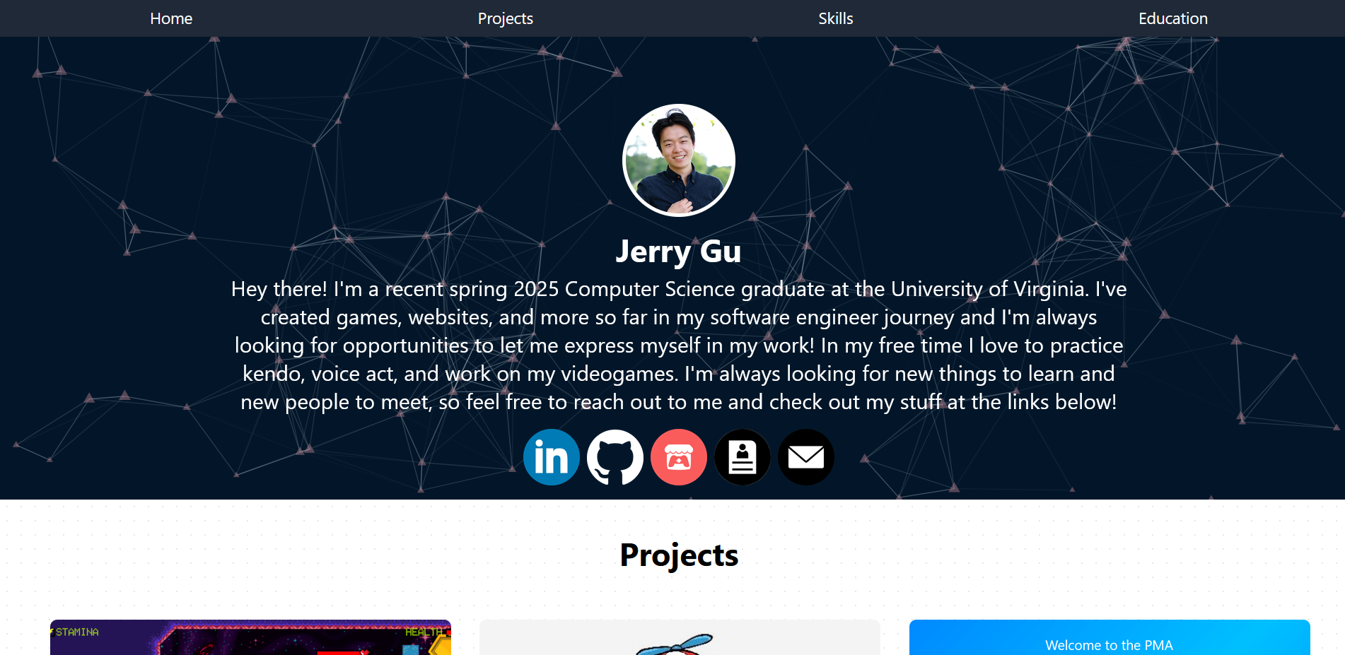Open the itch.io storefront icon
The width and height of the screenshot is (1345, 655).
click(679, 457)
